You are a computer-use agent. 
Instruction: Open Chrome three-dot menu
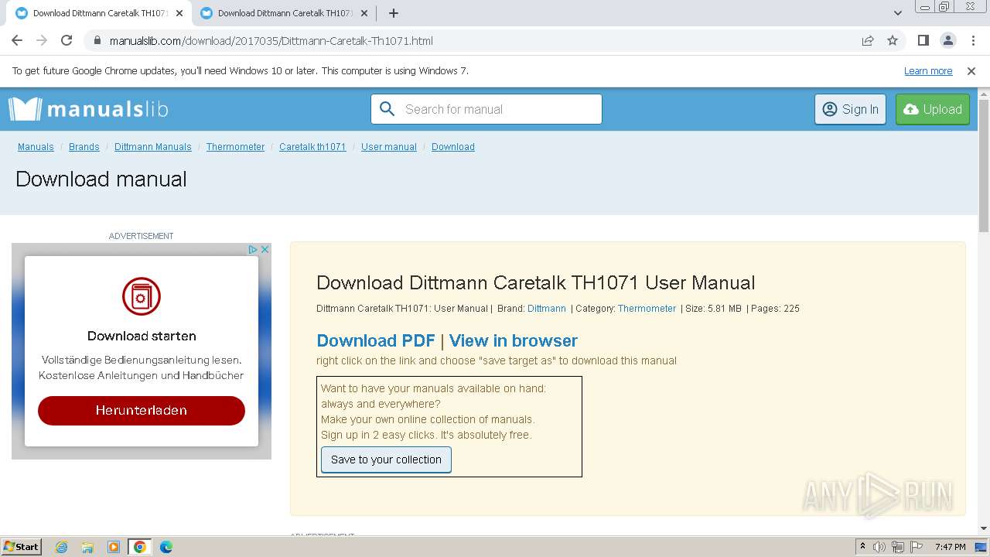point(974,40)
